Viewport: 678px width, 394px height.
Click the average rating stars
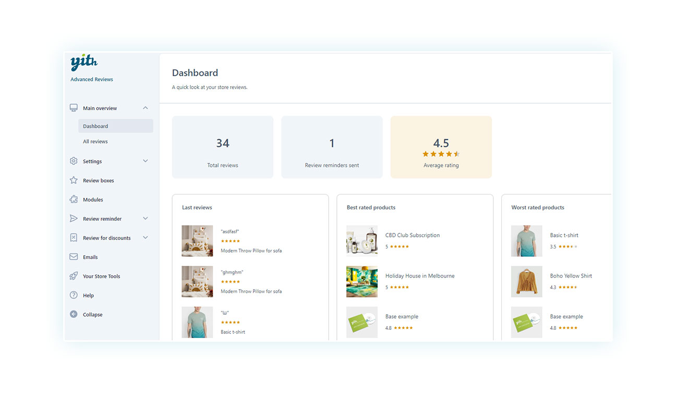(441, 154)
